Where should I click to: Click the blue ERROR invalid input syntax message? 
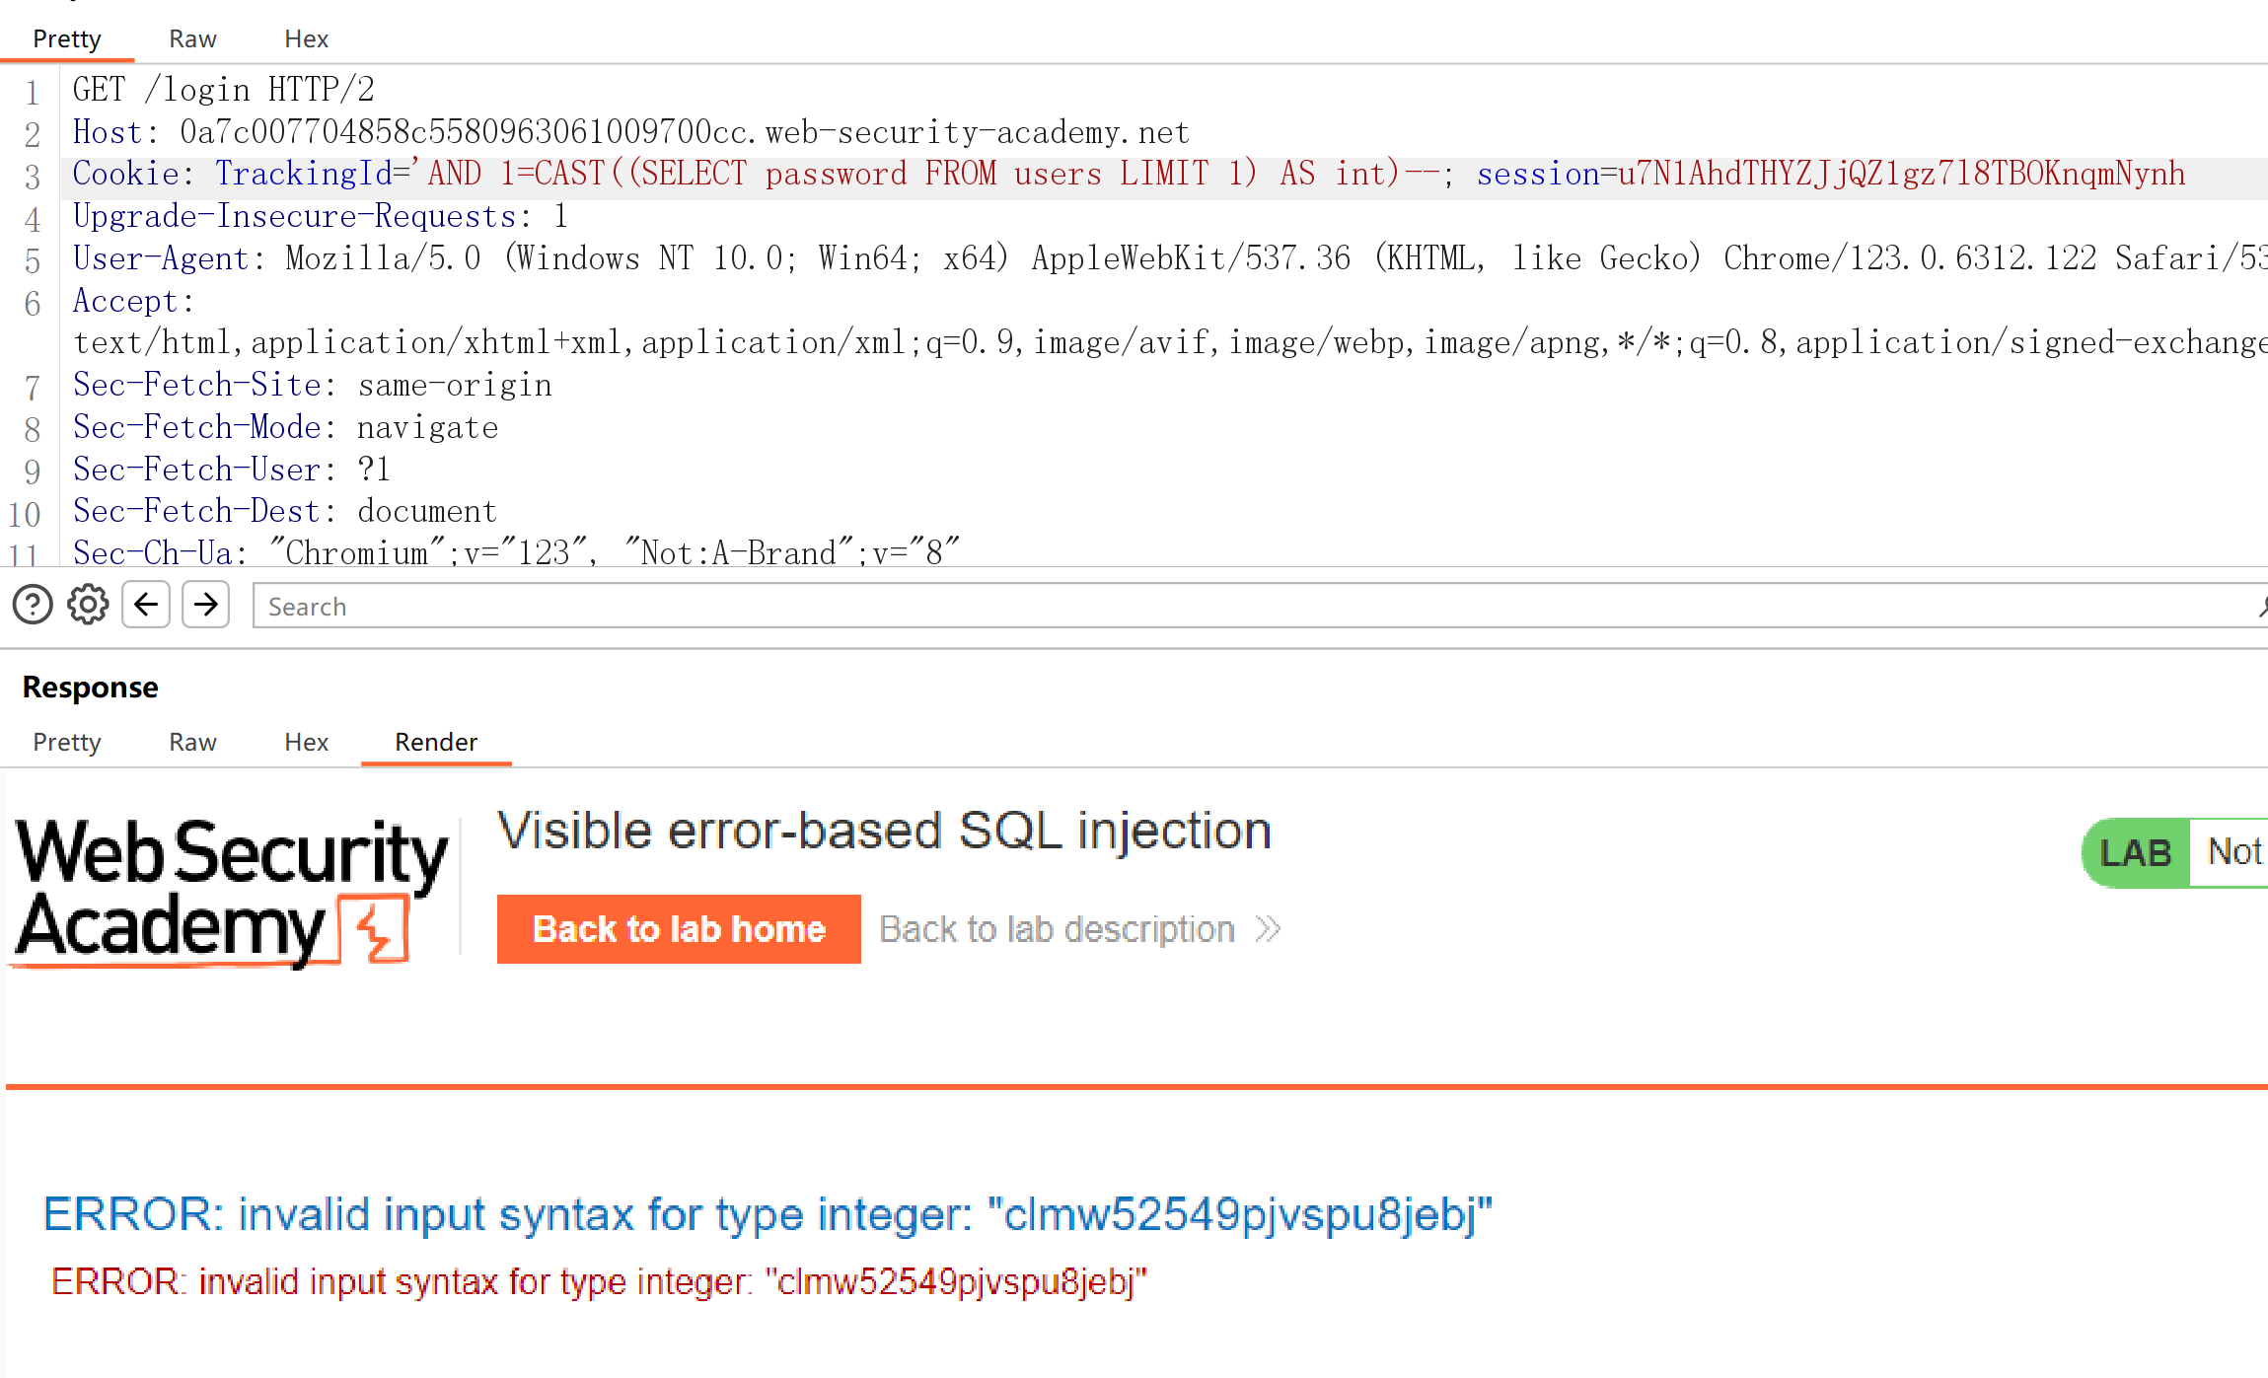pos(768,1214)
